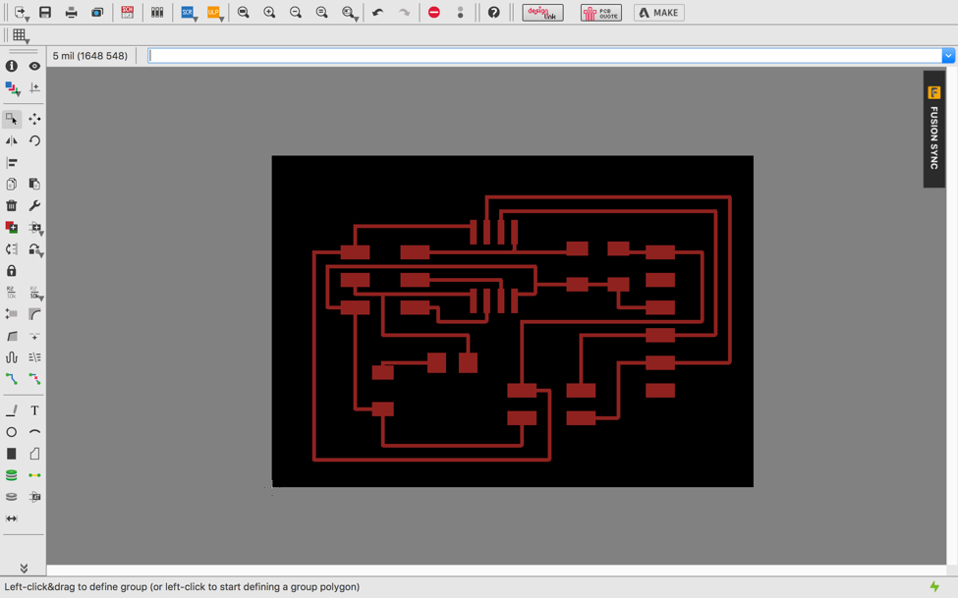Select the Delete trash tool
This screenshot has width=958, height=598.
12,206
